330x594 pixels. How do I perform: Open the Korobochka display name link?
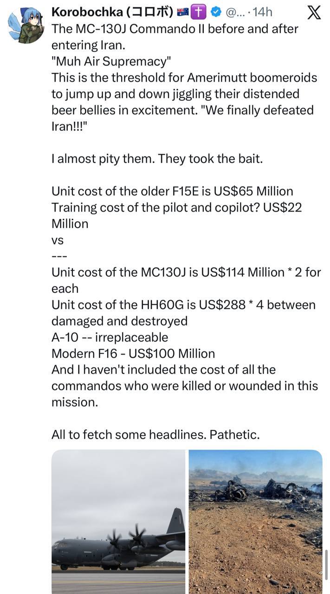[x=112, y=12]
